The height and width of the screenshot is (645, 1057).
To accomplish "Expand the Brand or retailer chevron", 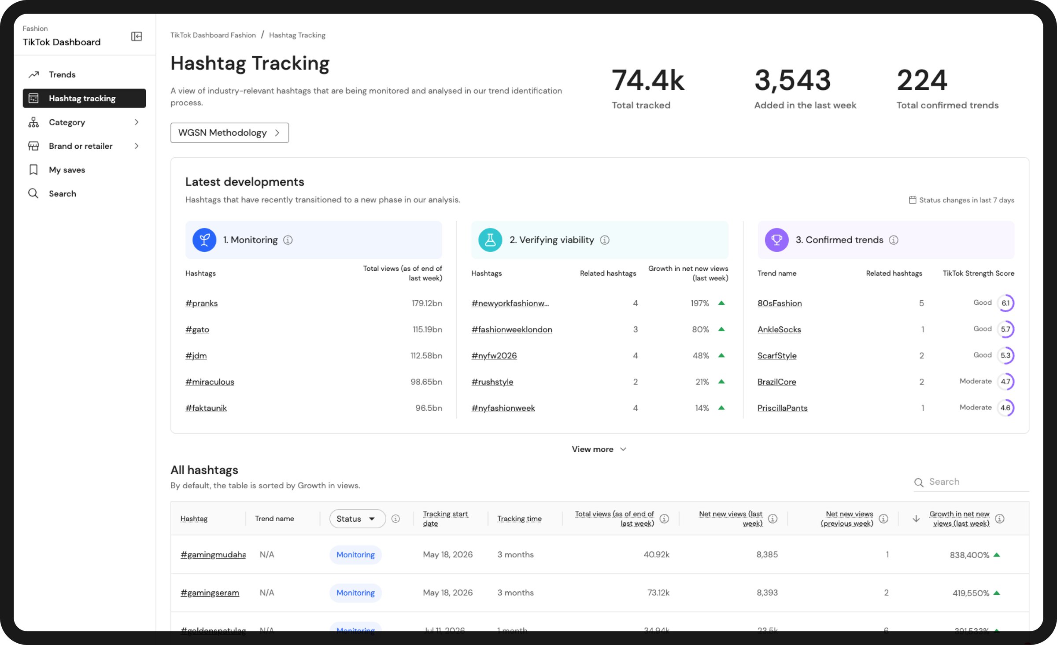I will [137, 146].
